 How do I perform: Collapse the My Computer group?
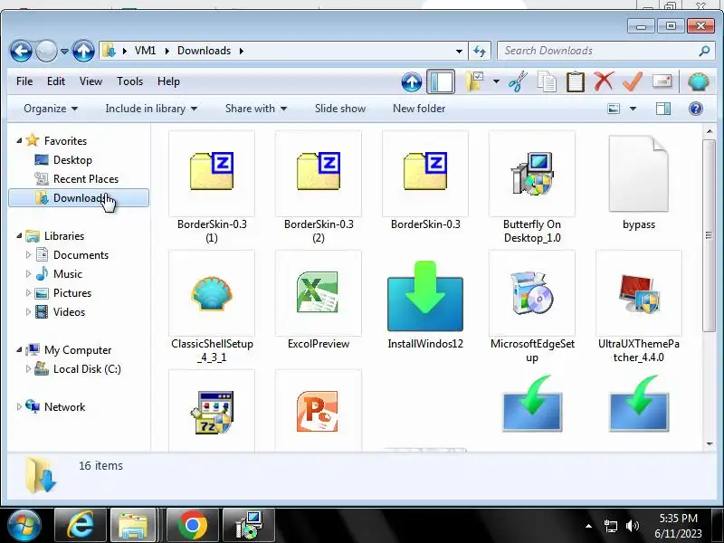coord(19,350)
